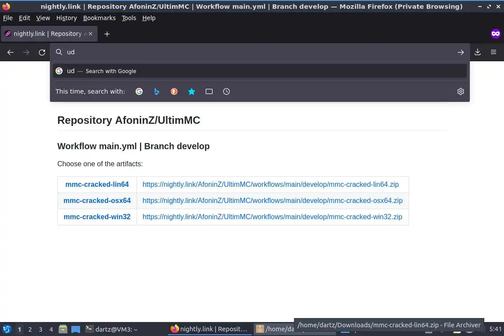This screenshot has height=336, width=504.
Task: Switch to the nightly.link Firefox taskbar entry
Action: pos(210,329)
